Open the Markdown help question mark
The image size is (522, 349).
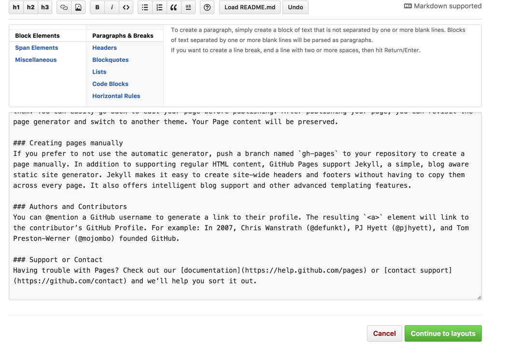pos(207,7)
